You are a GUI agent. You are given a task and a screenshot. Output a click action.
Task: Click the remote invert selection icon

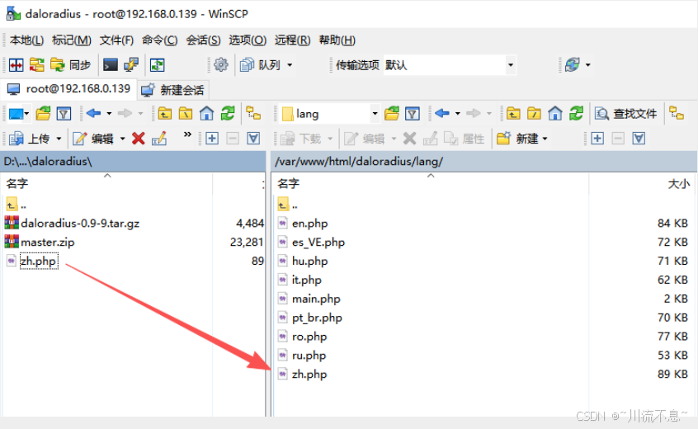click(x=639, y=139)
